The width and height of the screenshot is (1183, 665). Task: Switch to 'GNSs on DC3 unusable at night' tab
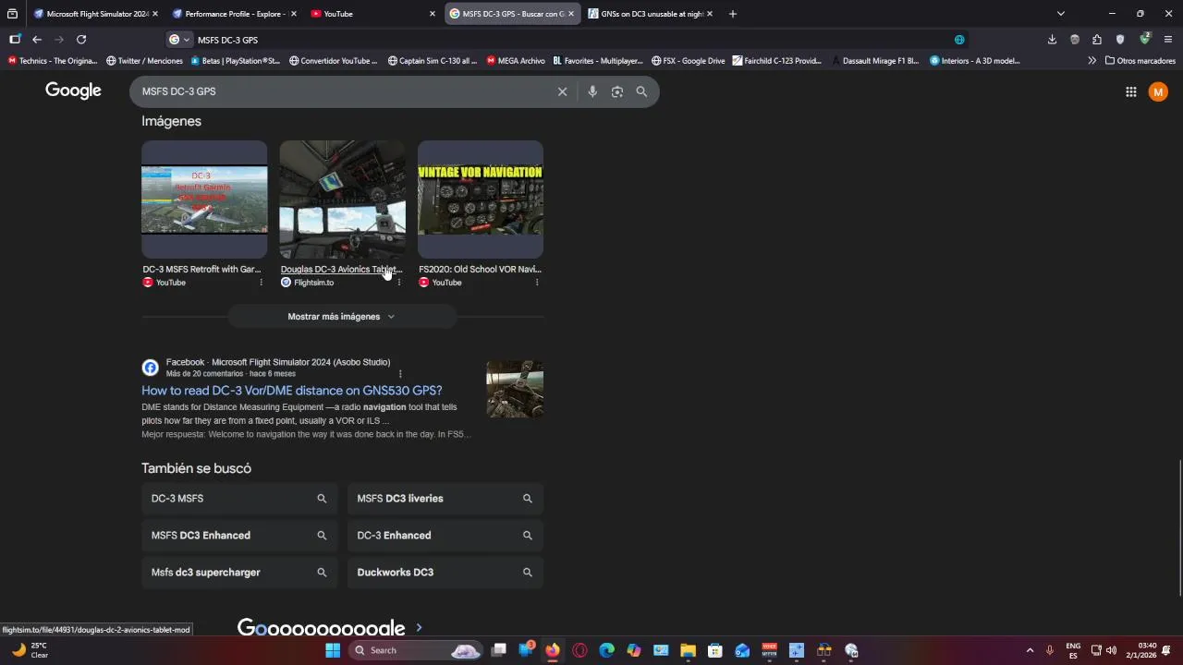[x=651, y=14]
